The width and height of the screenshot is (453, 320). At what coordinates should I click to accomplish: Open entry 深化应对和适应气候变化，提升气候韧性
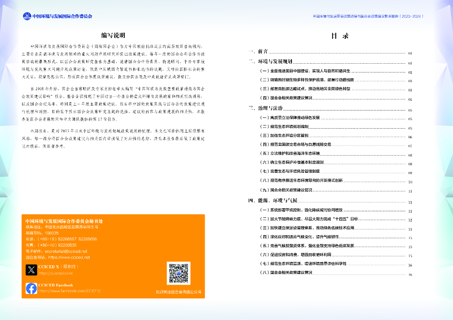pyautogui.click(x=336, y=237)
